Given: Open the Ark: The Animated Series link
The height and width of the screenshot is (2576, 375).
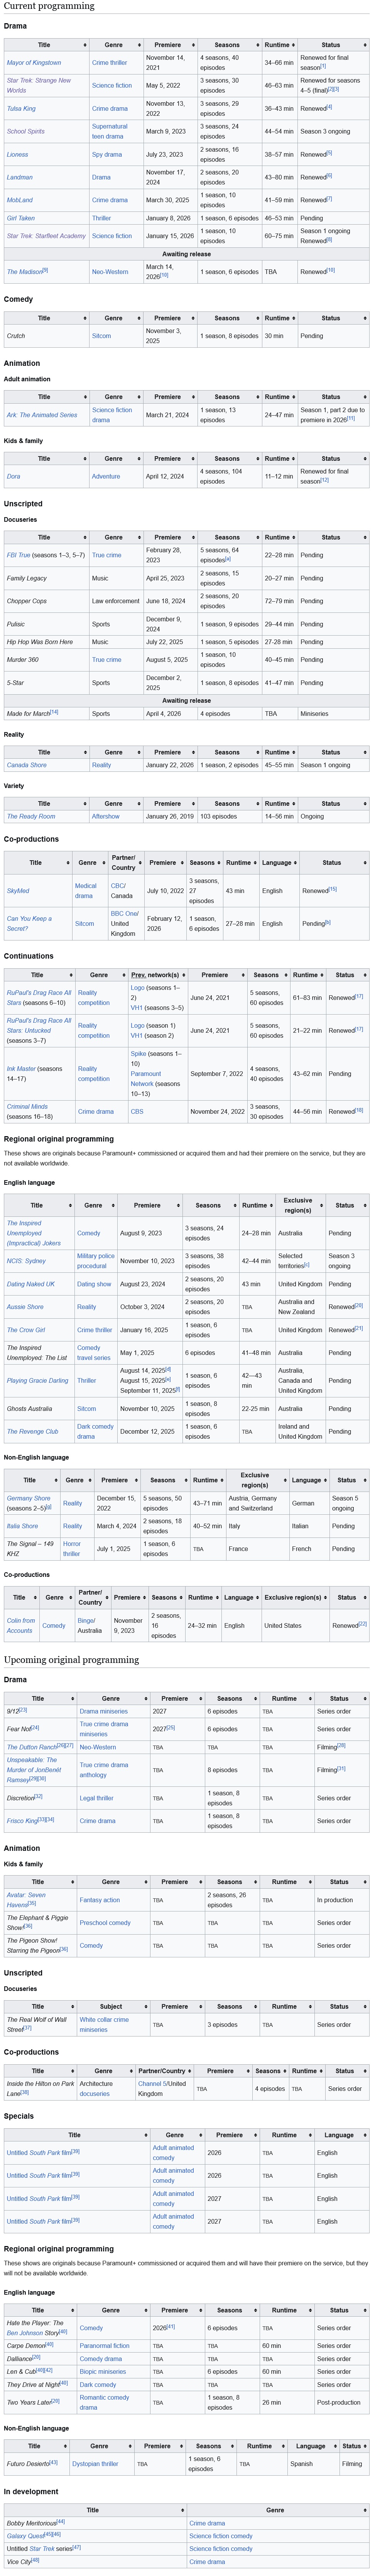Looking at the screenshot, I should [x=42, y=414].
